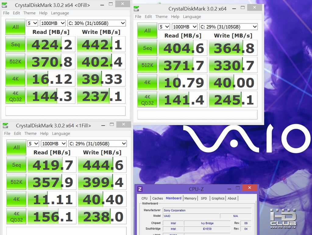Open drive C: 30% dropdown in 0Fill window
Viewport: 312px width, 235px height.
(97, 23)
